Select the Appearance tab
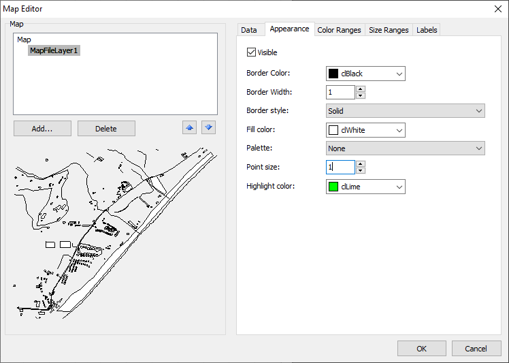 (289, 29)
